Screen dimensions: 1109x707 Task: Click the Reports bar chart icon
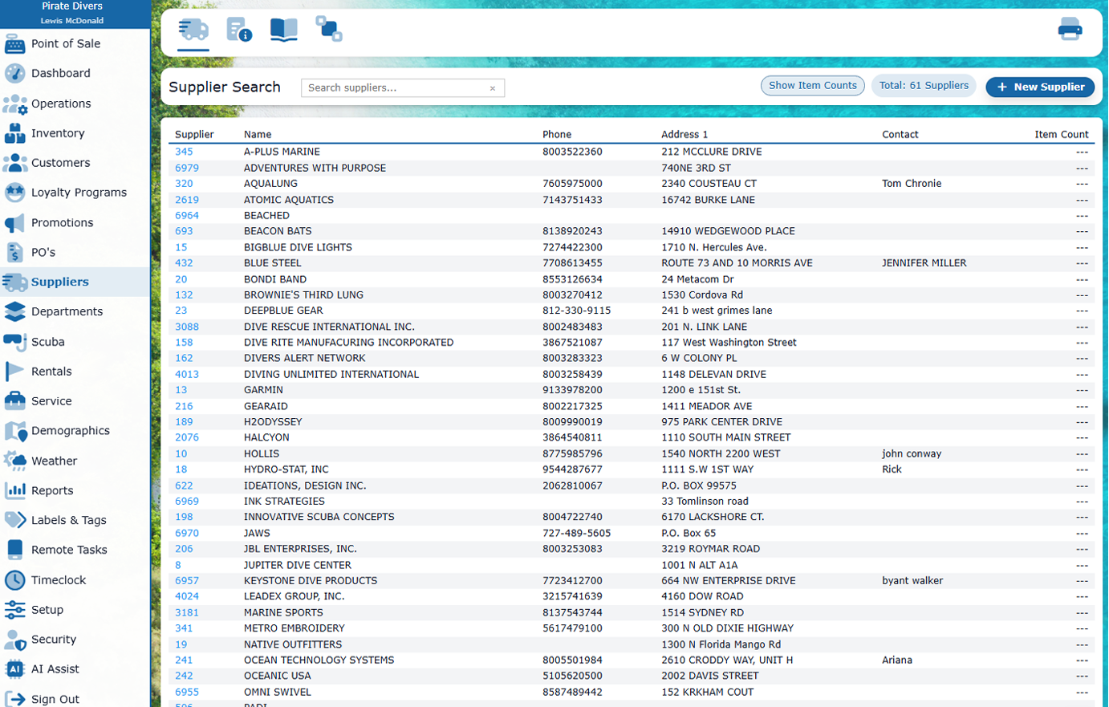(14, 490)
